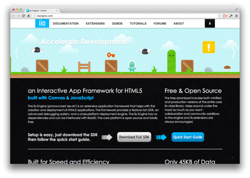Open the Chrome hamburger menu
Viewport: 250px width, 178px height.
(237, 16)
